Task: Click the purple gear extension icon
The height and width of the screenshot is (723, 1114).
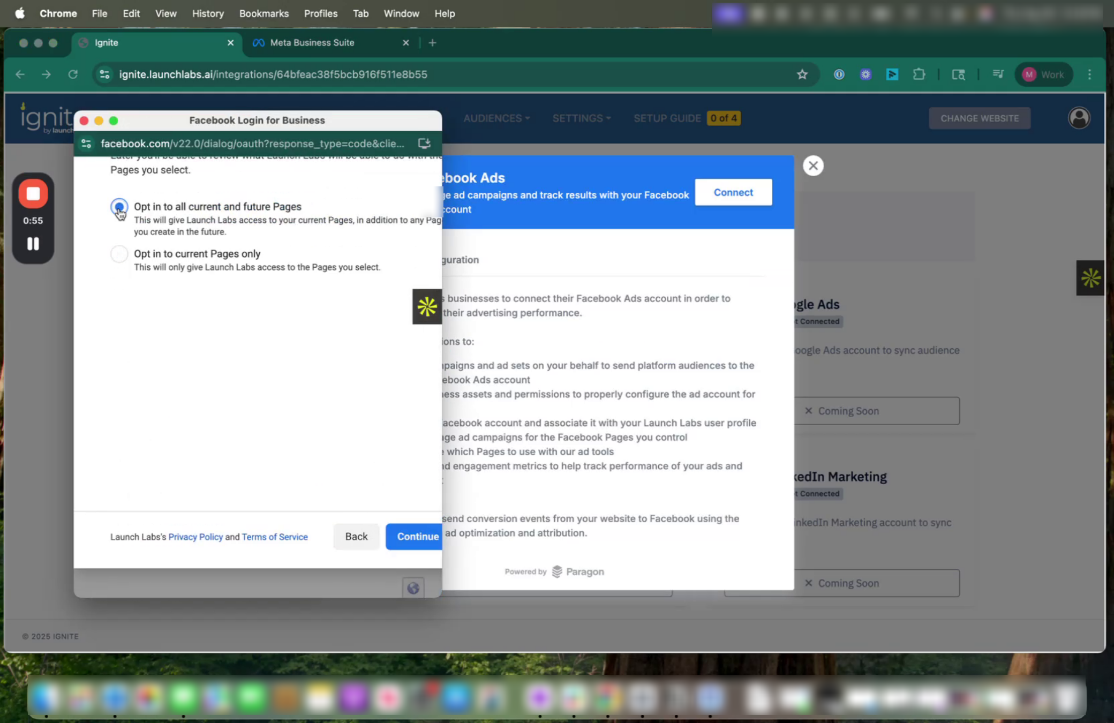Action: (x=865, y=74)
